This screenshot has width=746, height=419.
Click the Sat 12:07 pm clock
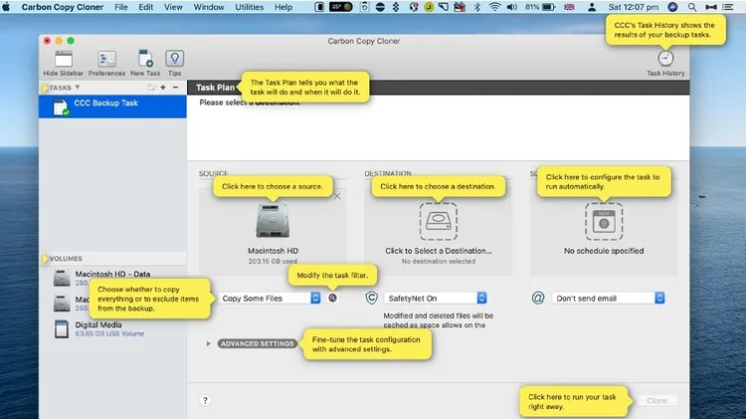tap(634, 7)
